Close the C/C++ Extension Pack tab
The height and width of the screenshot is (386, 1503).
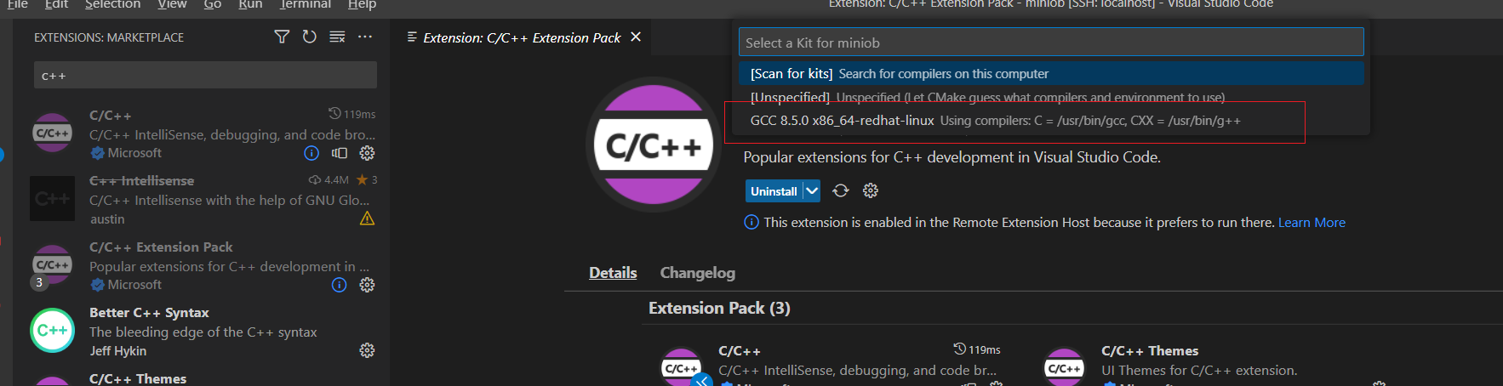click(x=636, y=37)
